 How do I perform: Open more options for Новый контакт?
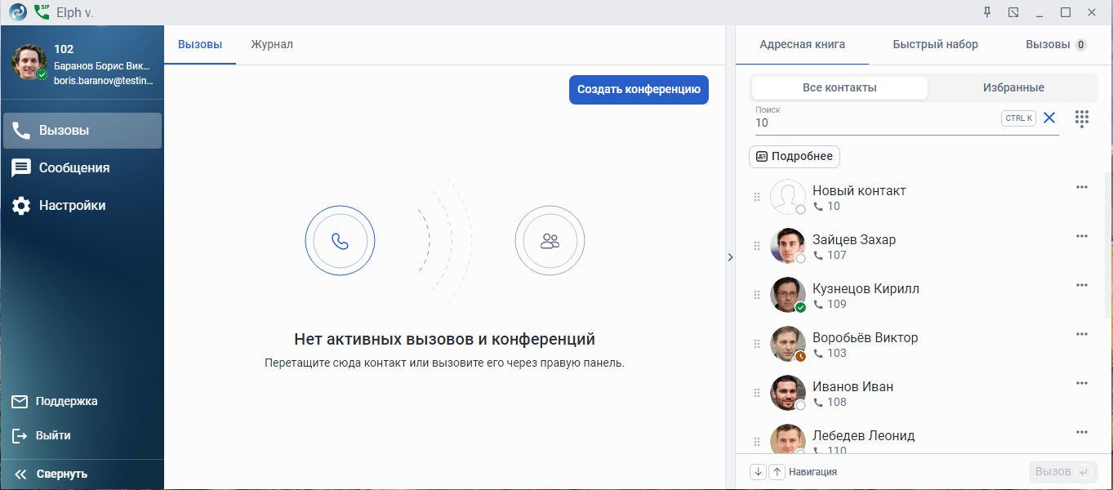[1082, 187]
